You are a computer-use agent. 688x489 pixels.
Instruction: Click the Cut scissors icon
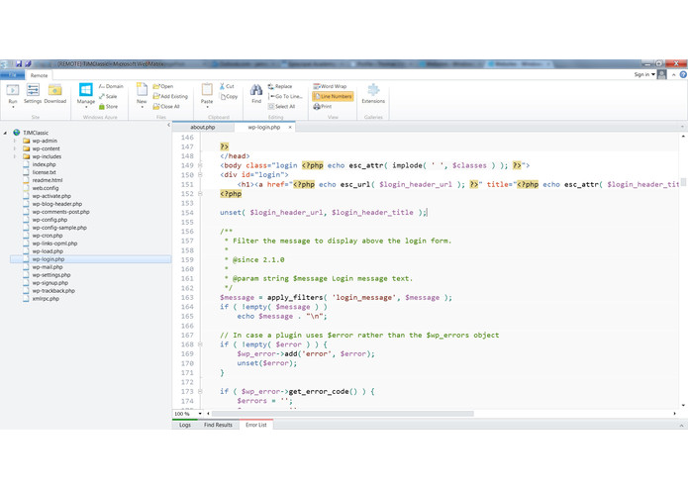[x=223, y=86]
